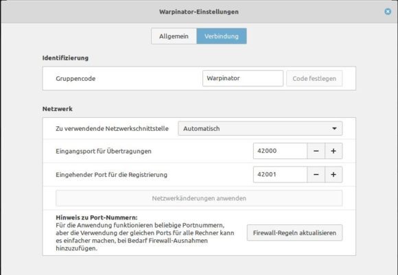Decrease the Eingangsport für Übertragungen value
The image size is (398, 275).
pyautogui.click(x=316, y=151)
